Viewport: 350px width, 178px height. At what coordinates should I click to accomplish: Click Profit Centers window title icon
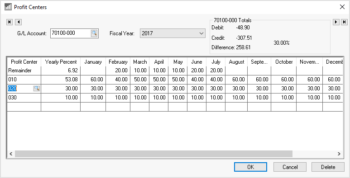click(x=8, y=7)
